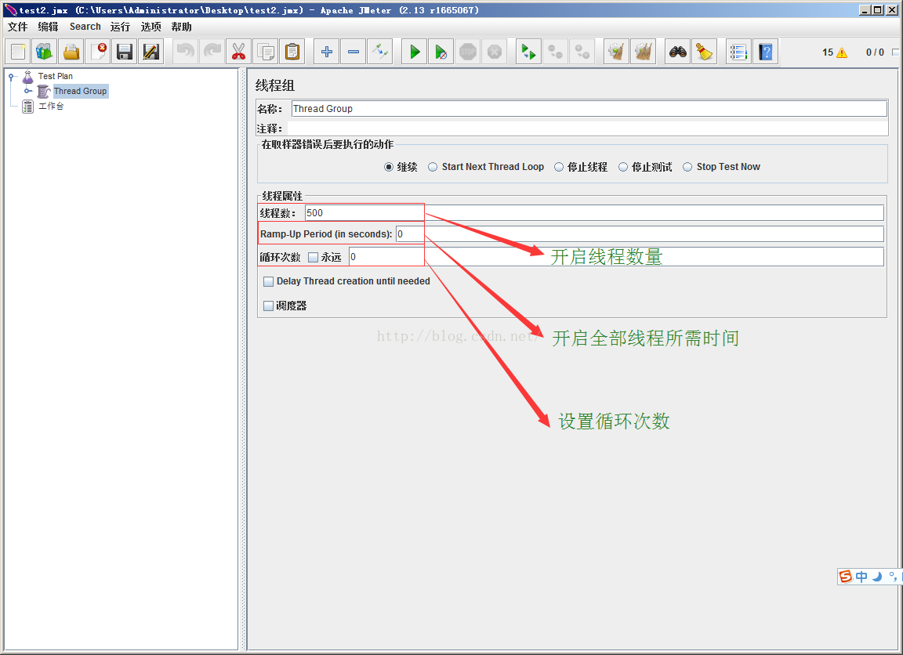This screenshot has height=655, width=903.
Task: Open the 运行 menu
Action: tap(121, 27)
